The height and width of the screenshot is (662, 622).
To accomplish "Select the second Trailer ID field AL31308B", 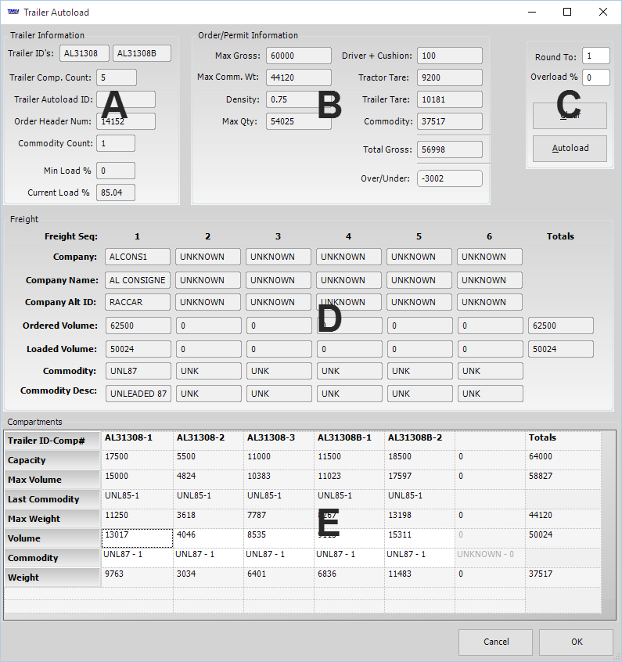I will tap(142, 54).
